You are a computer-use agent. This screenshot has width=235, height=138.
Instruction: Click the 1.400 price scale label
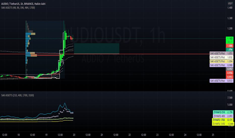coord(230,8)
